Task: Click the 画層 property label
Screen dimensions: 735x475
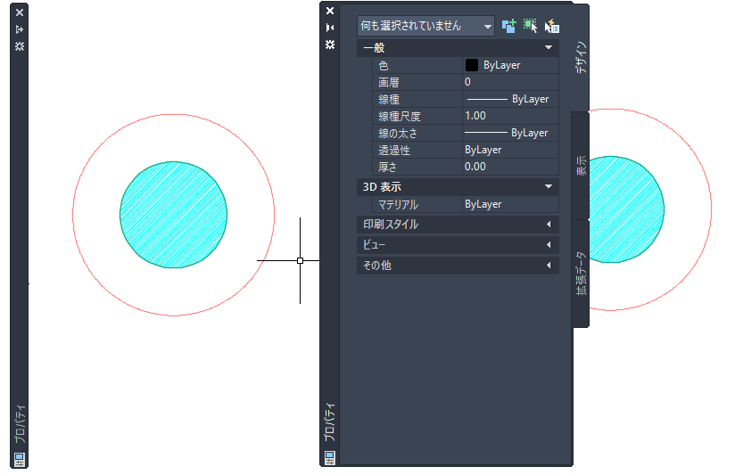Action: click(389, 83)
